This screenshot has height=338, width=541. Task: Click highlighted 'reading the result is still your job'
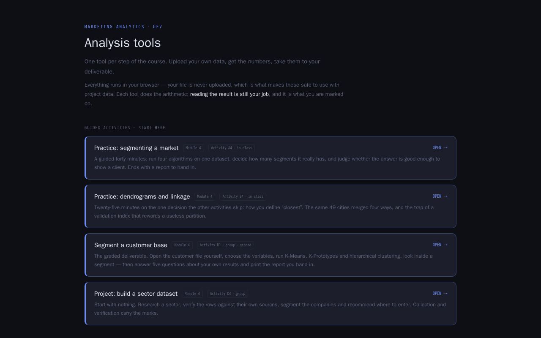230,94
